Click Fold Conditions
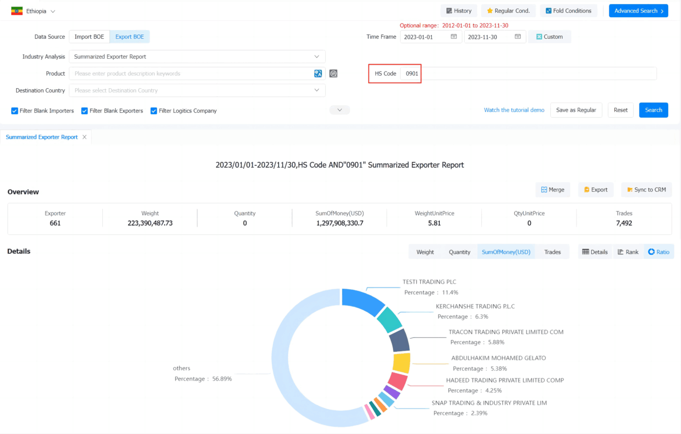 pos(568,11)
